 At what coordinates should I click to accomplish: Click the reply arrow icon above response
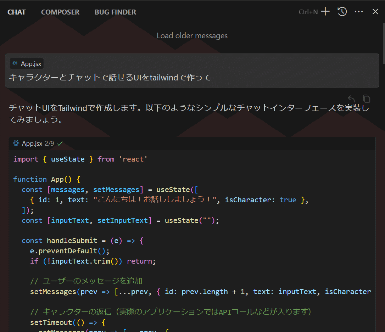[x=351, y=99]
